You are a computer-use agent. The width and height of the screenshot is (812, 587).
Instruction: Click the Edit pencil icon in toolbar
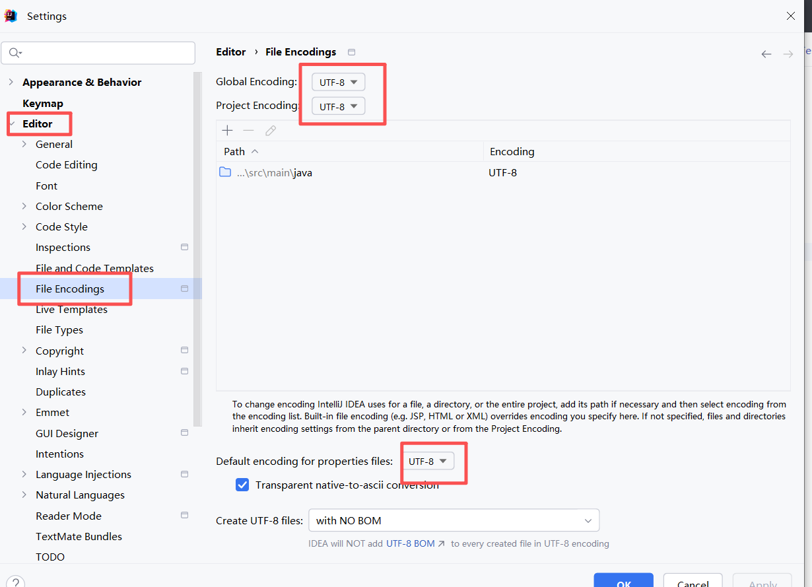pyautogui.click(x=270, y=131)
